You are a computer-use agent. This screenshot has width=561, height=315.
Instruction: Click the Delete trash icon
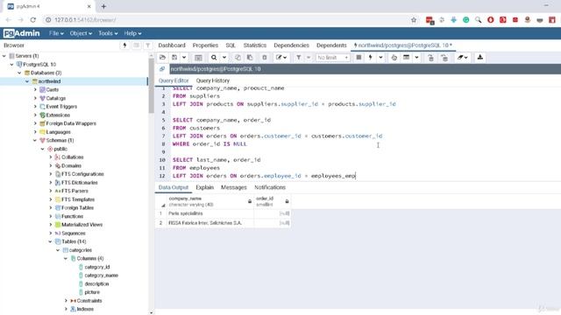point(265,58)
